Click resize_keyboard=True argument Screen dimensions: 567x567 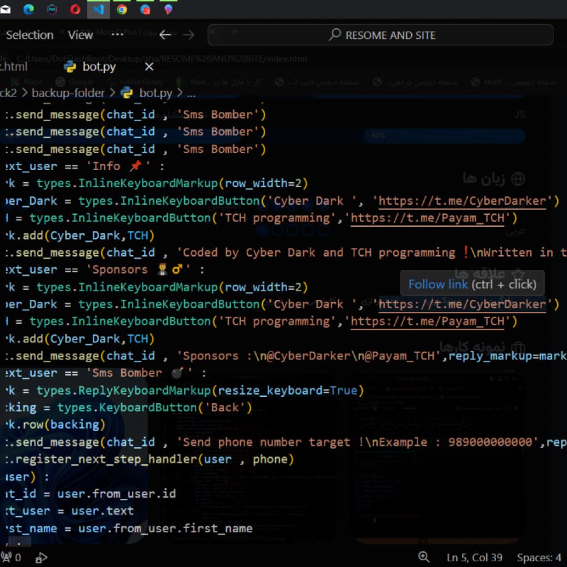point(288,391)
